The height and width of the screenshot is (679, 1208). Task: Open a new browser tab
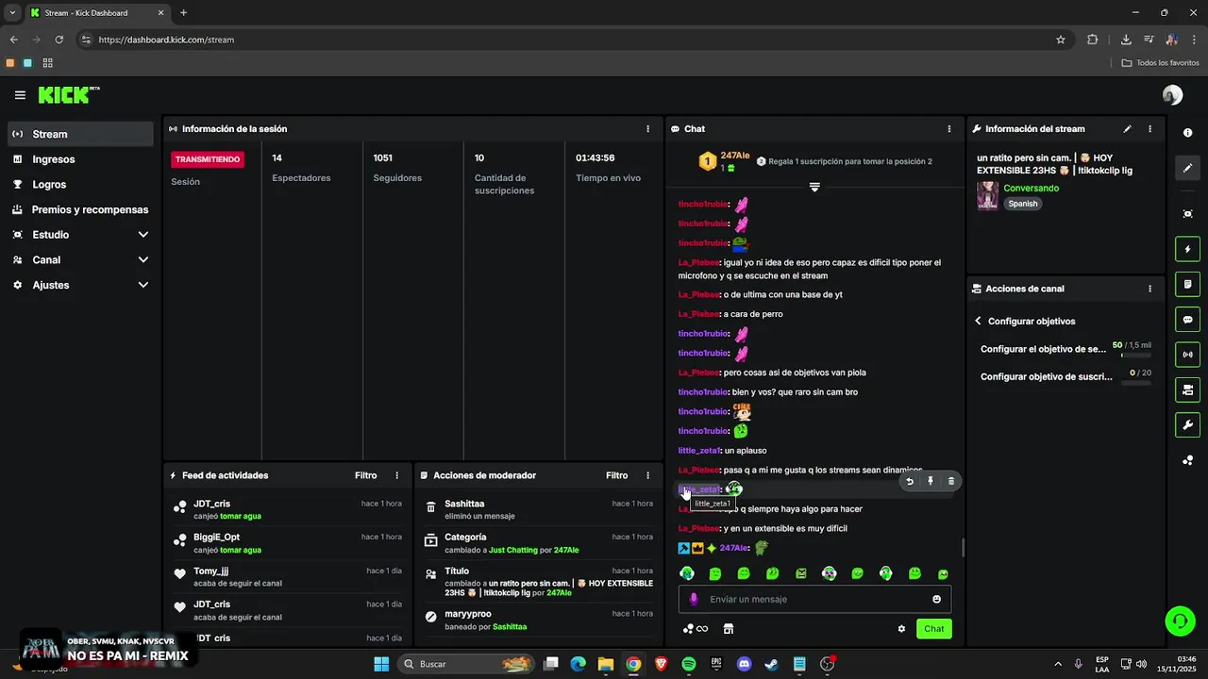click(183, 13)
